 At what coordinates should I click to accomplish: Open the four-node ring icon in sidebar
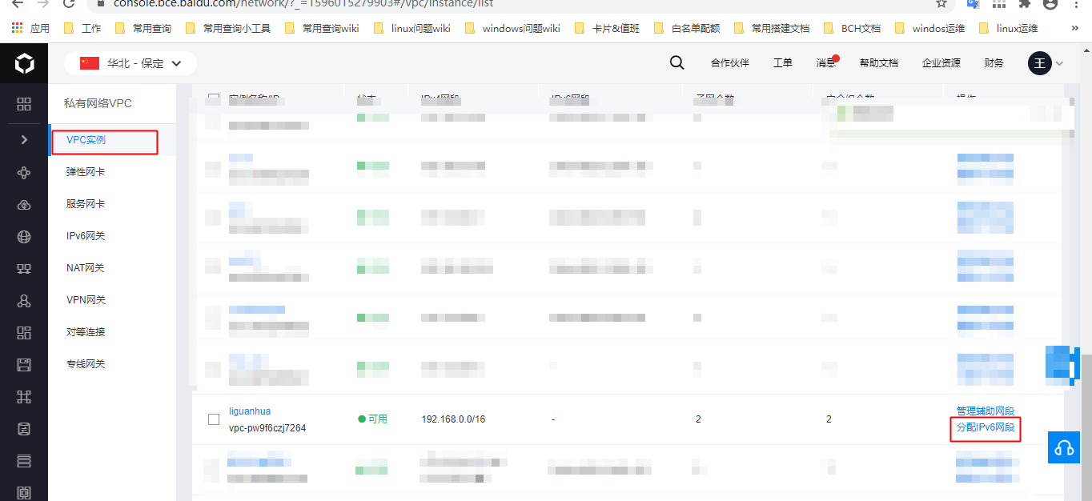point(24,172)
